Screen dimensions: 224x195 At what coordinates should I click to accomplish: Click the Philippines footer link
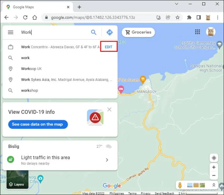117,193
